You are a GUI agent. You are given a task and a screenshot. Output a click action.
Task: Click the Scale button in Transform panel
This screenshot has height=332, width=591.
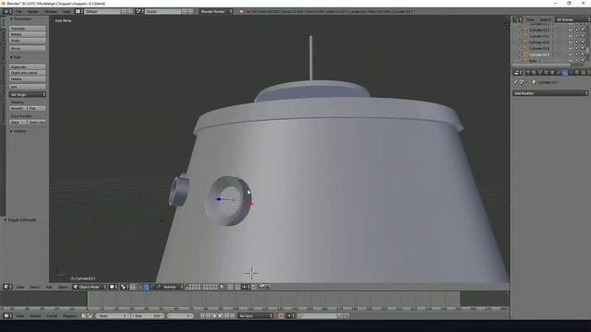tap(28, 41)
